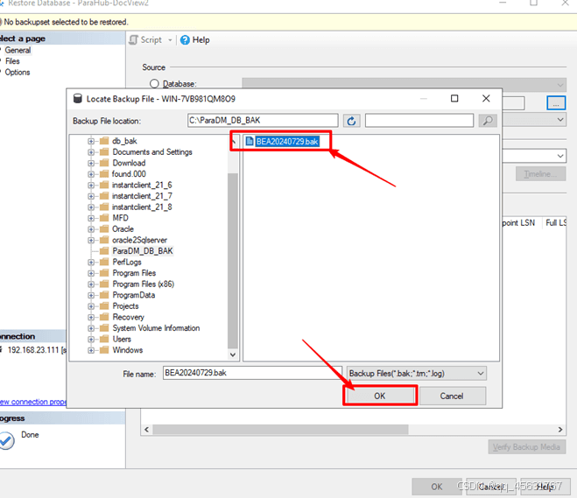This screenshot has height=498, width=577.
Task: Click the Oracle folder icon
Action: (104, 228)
